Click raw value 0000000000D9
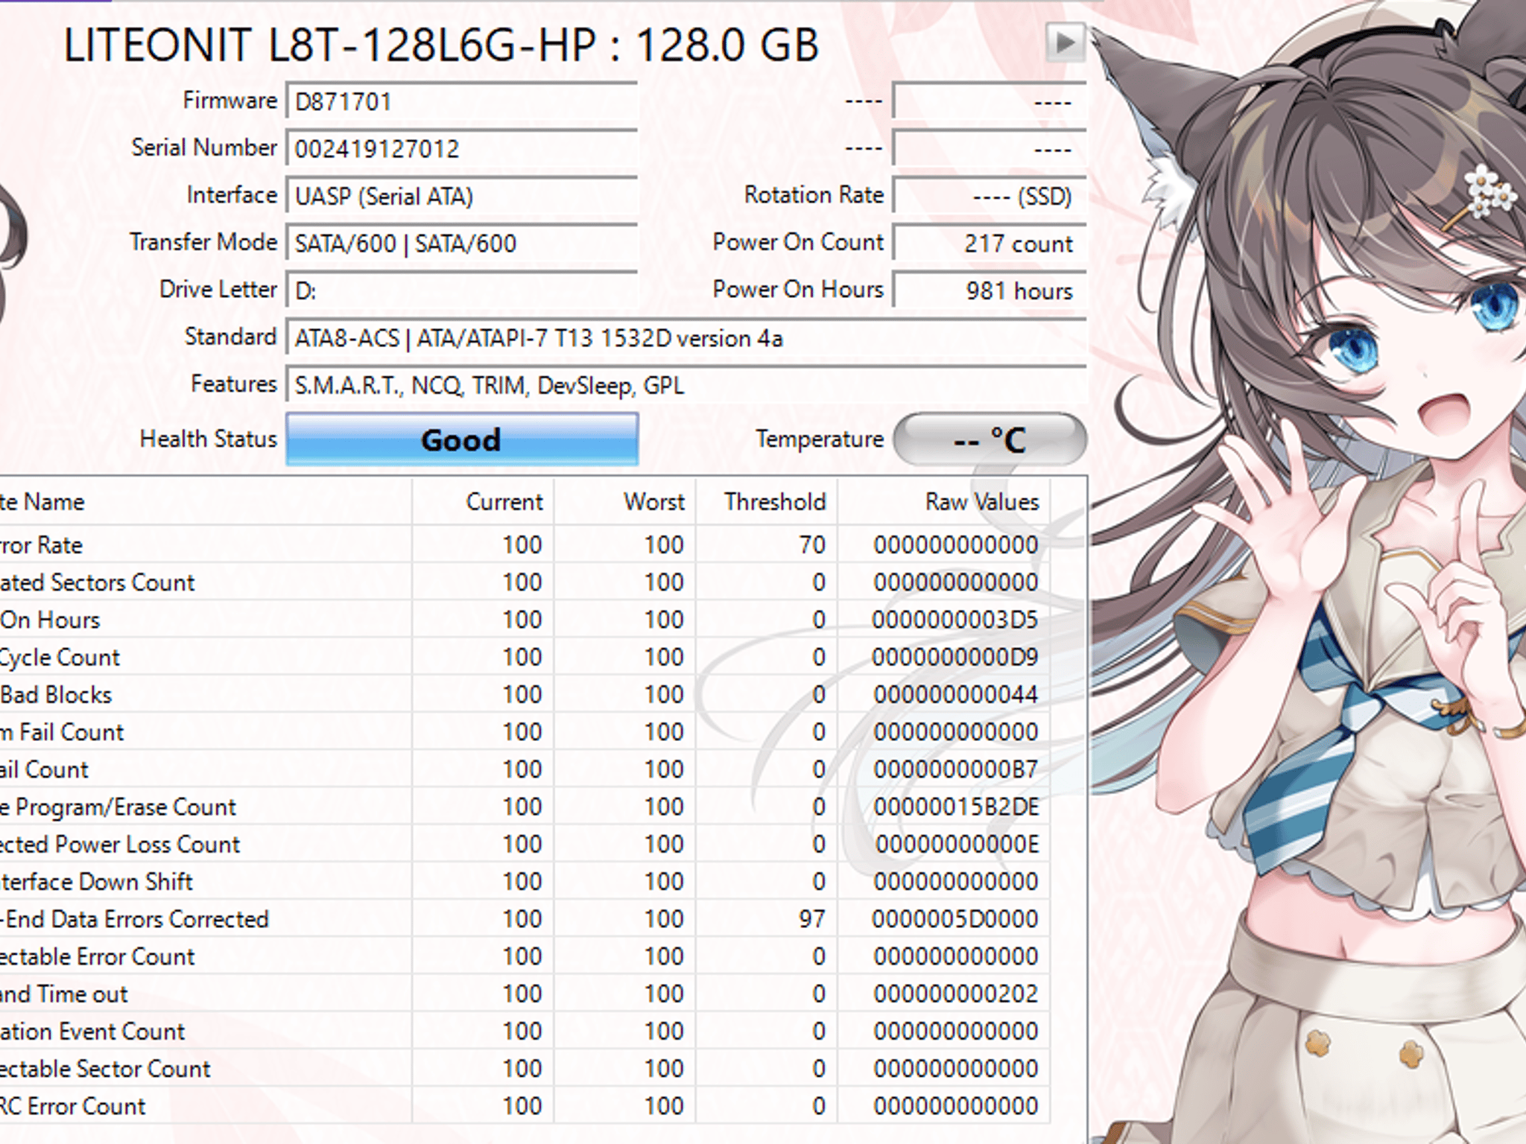This screenshot has height=1144, width=1526. coord(955,657)
